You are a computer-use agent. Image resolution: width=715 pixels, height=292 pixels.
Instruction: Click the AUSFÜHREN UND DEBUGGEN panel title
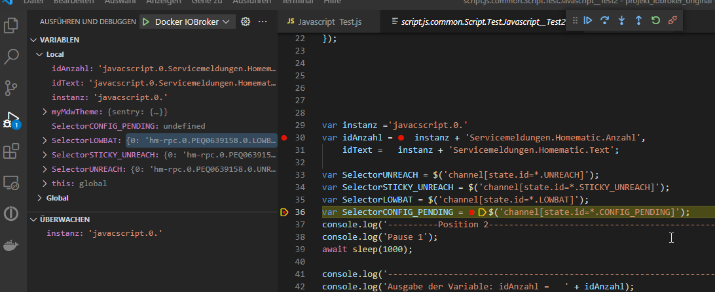88,22
